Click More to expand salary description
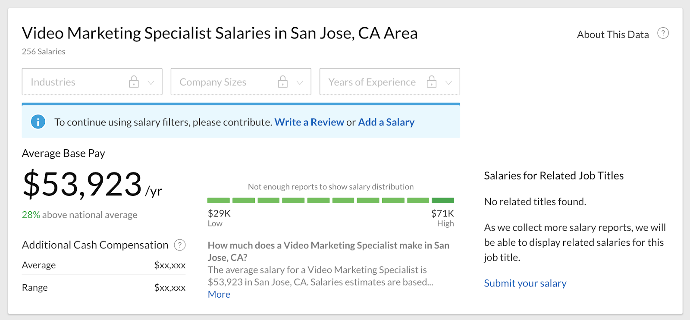Screen dimensions: 690x320 219,295
